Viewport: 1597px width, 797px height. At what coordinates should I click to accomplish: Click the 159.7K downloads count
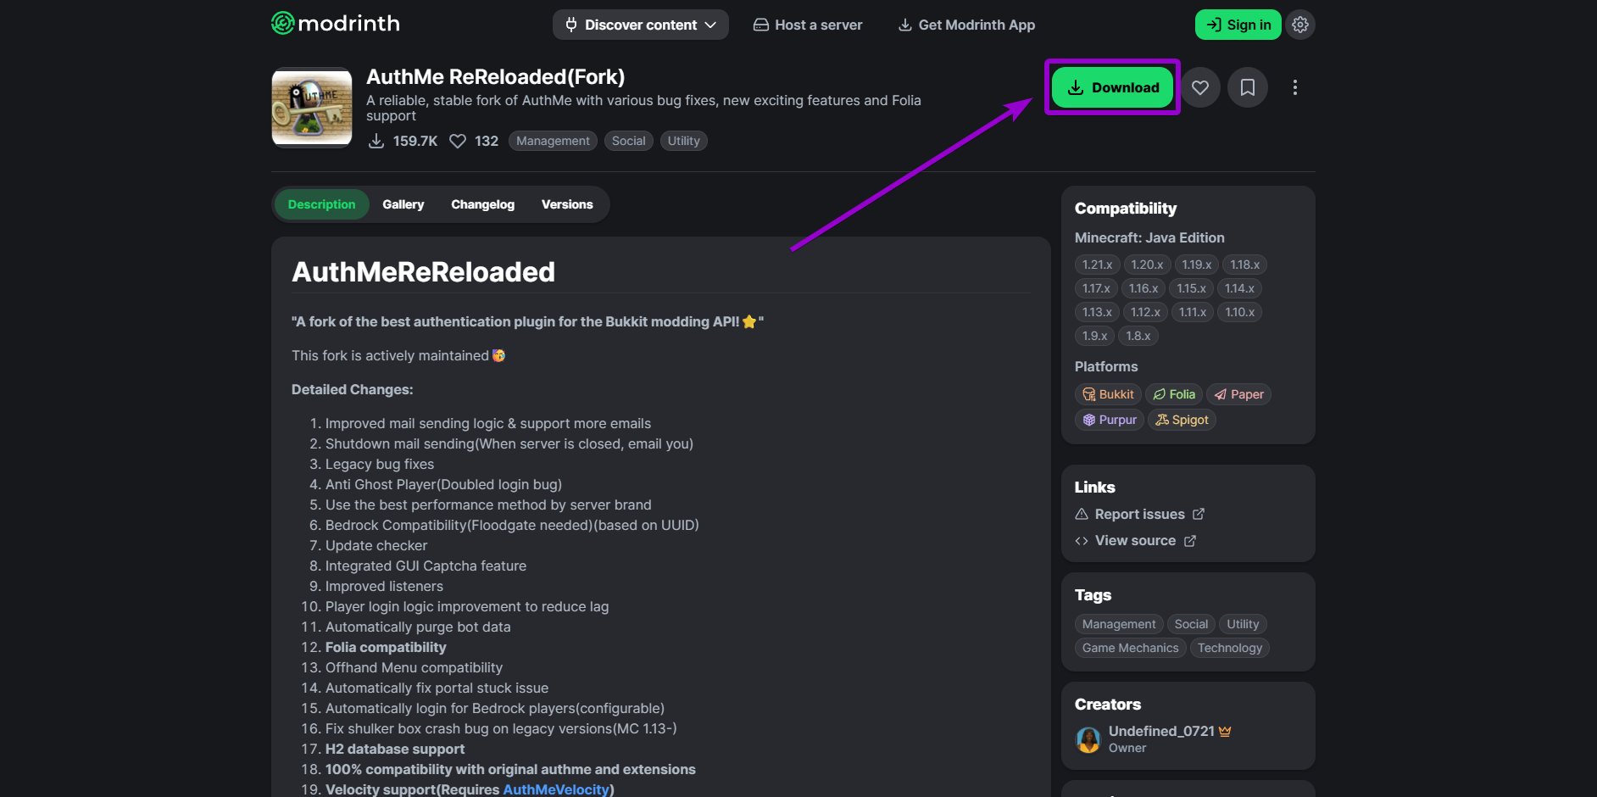click(x=403, y=141)
